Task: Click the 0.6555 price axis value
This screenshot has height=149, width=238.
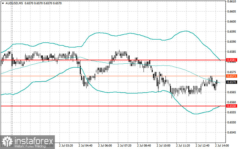Action: (232, 112)
